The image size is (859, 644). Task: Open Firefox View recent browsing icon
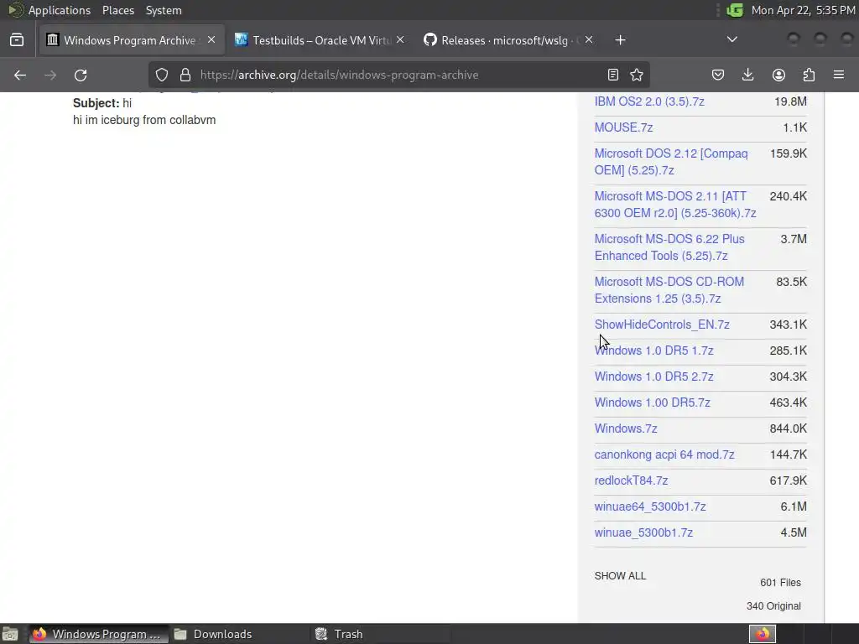(17, 40)
